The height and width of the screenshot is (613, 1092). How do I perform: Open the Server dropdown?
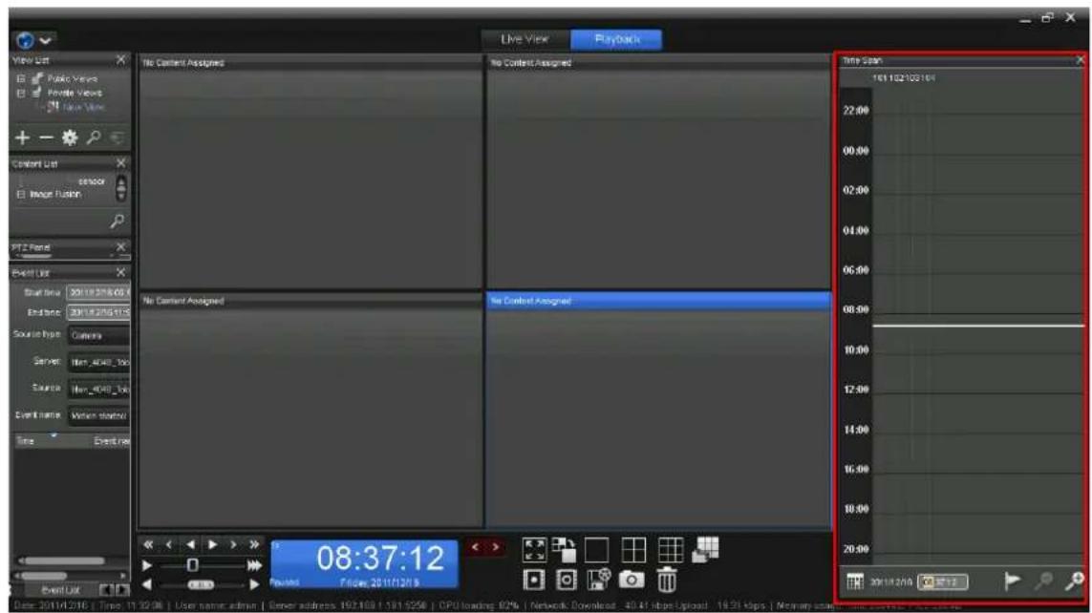click(98, 362)
